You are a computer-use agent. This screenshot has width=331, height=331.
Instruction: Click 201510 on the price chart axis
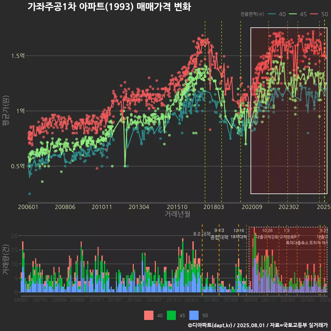point(177,207)
